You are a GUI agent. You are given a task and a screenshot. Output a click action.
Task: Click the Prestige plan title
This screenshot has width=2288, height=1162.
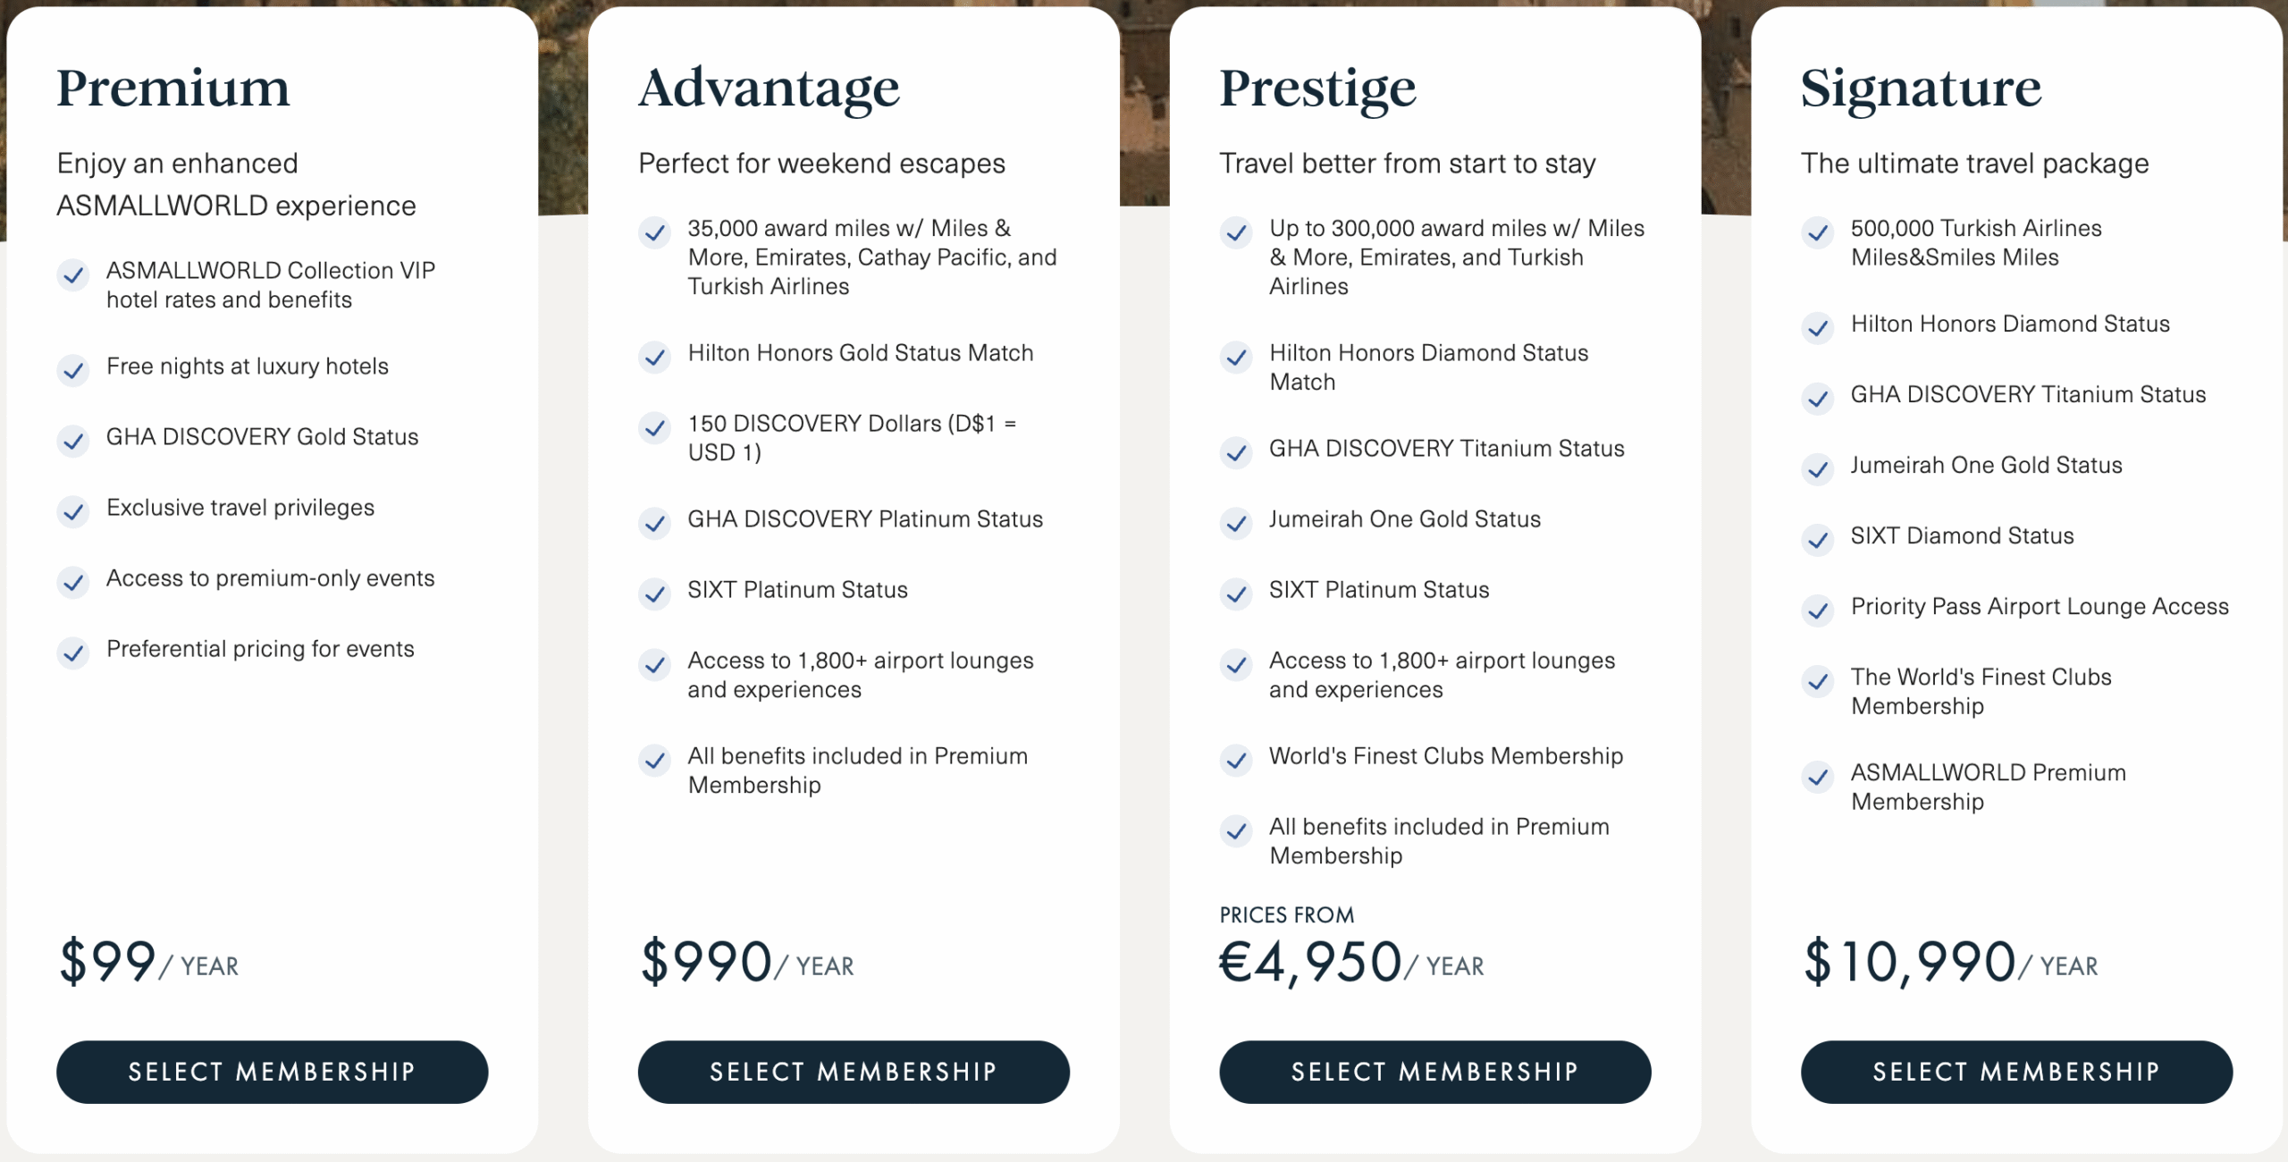(1317, 88)
